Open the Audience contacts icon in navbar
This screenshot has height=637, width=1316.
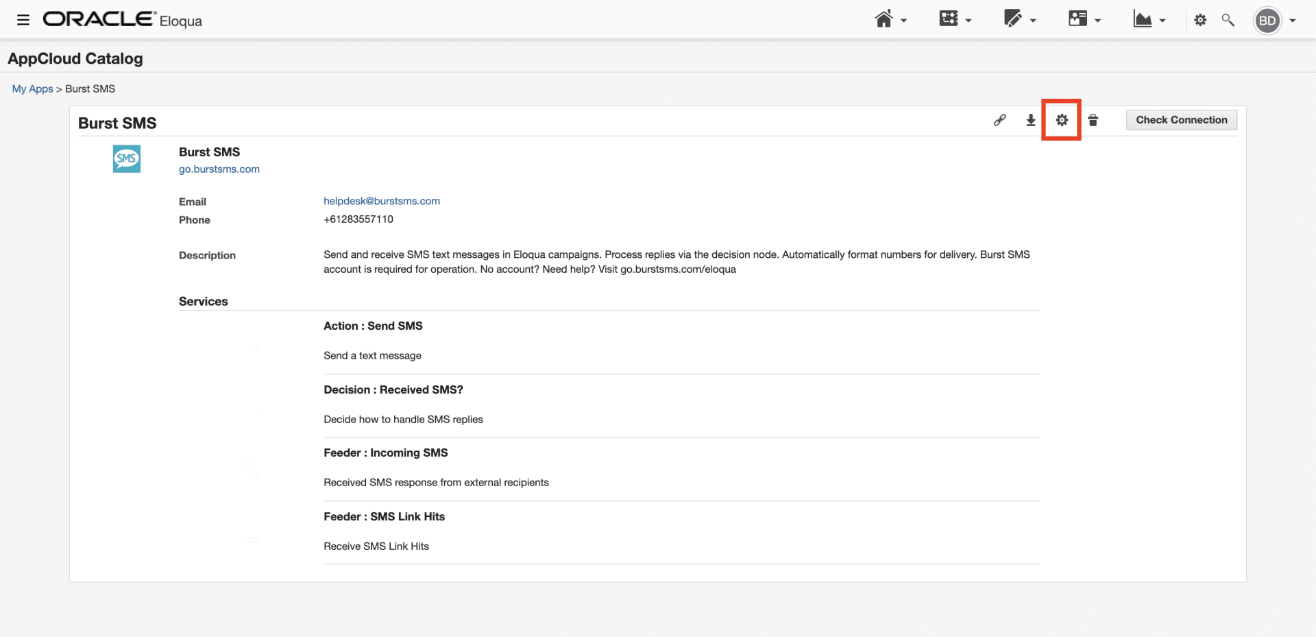tap(1077, 19)
